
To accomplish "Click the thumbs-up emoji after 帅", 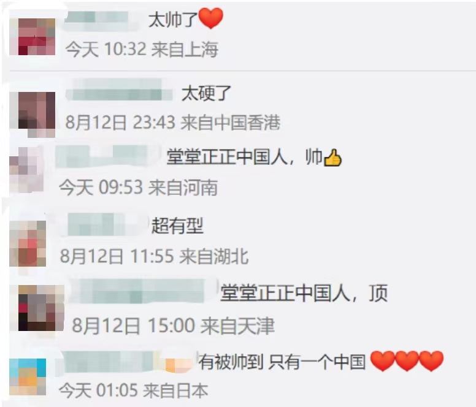I will (x=332, y=158).
